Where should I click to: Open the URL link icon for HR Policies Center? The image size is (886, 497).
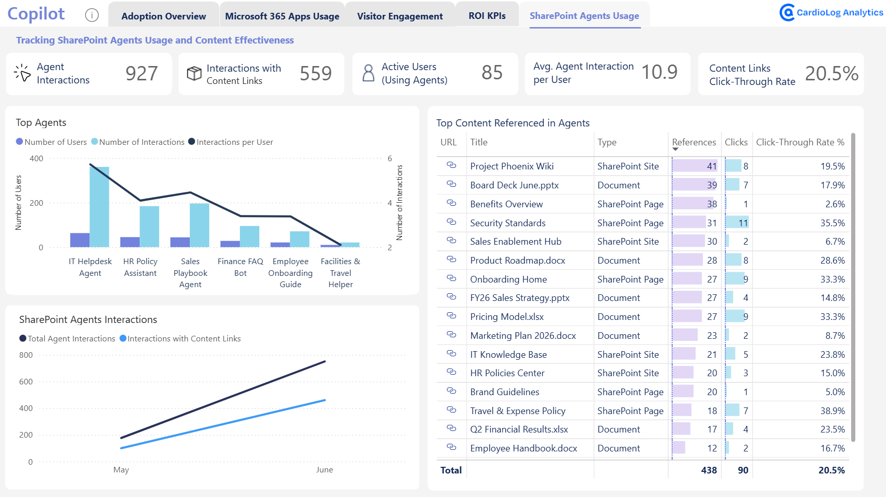(451, 372)
